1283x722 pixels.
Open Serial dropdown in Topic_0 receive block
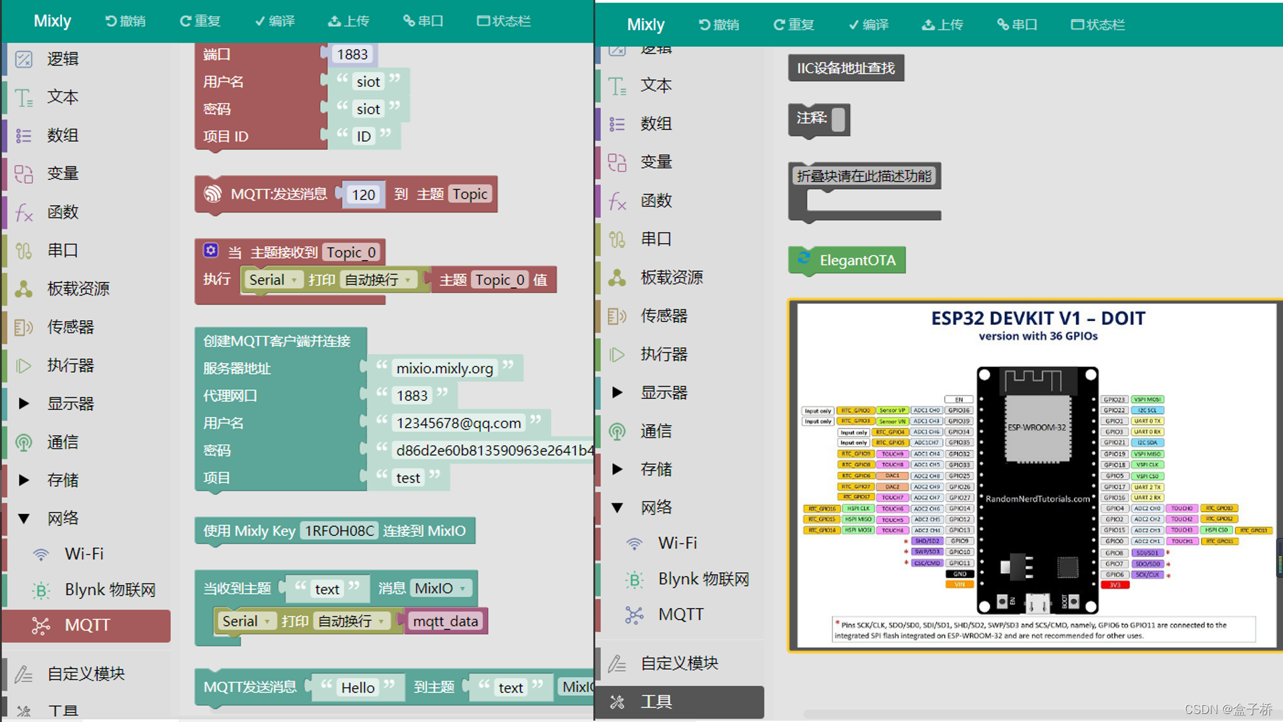(x=273, y=279)
